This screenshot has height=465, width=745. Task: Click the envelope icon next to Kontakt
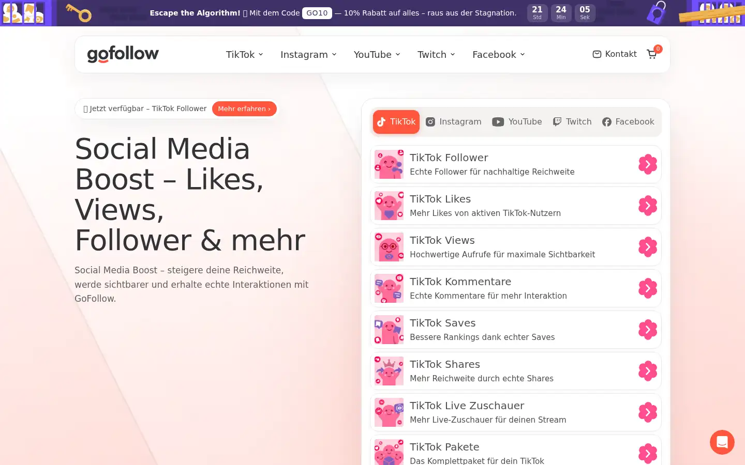click(x=597, y=54)
